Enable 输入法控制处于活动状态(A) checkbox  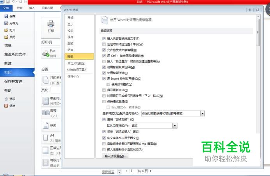point(104,149)
